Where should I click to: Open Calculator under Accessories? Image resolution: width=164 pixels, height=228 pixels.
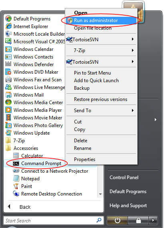pyautogui.click(x=28, y=156)
